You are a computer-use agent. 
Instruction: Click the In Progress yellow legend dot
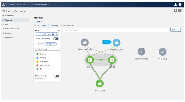pos(37,62)
